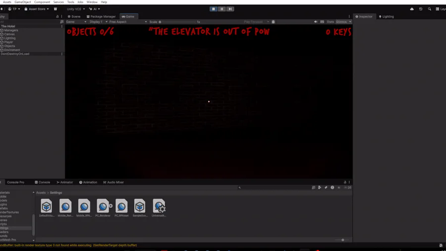Open the GameObject menu

tap(23, 2)
